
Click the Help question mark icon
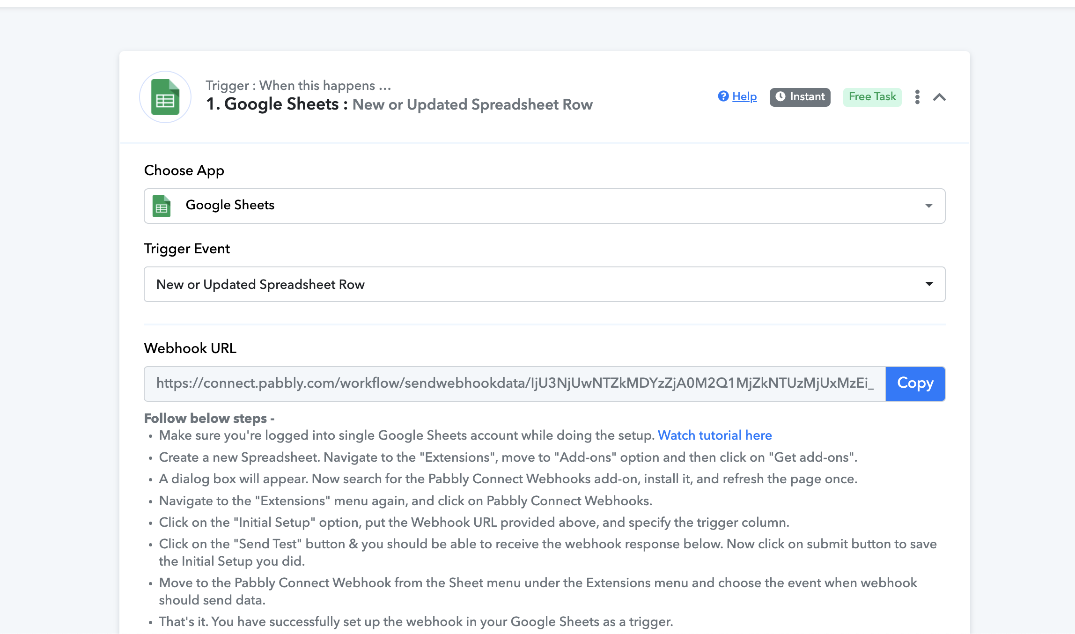(723, 96)
